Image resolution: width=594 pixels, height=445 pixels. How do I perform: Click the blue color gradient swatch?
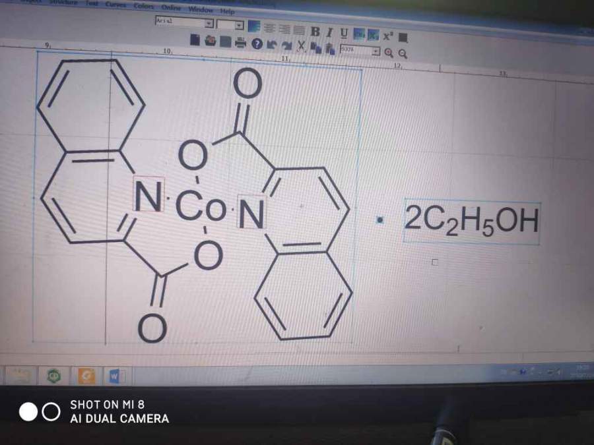[254, 26]
